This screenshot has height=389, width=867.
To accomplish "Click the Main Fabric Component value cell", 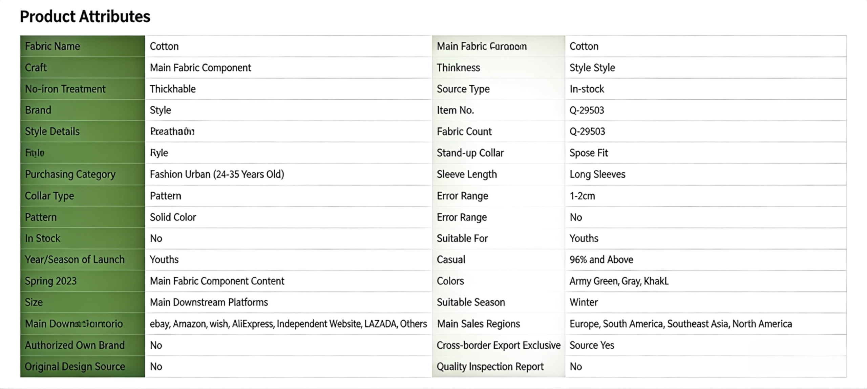I will pyautogui.click(x=200, y=68).
